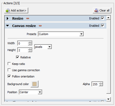Screen dimensions: 115x106
Task: Remove the Canvas resize action via minus icon
Action: [40, 26]
